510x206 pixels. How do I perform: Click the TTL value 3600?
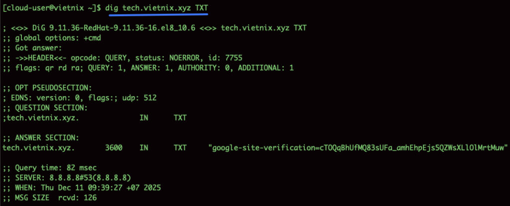coord(114,148)
